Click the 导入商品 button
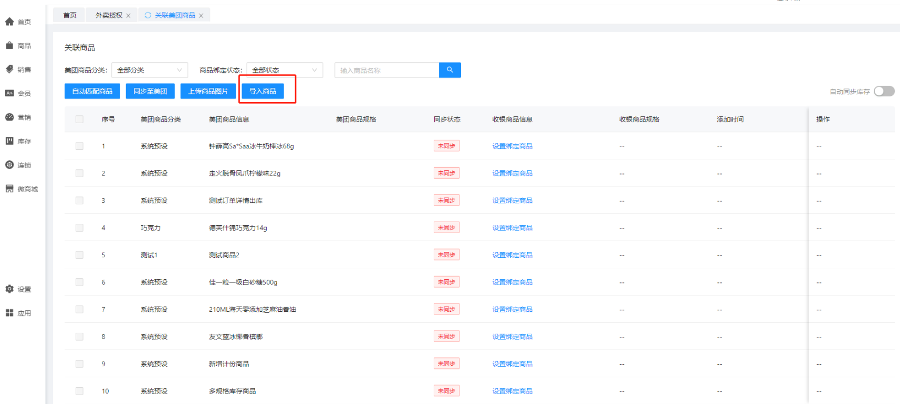The height and width of the screenshot is (404, 900). pyautogui.click(x=263, y=91)
